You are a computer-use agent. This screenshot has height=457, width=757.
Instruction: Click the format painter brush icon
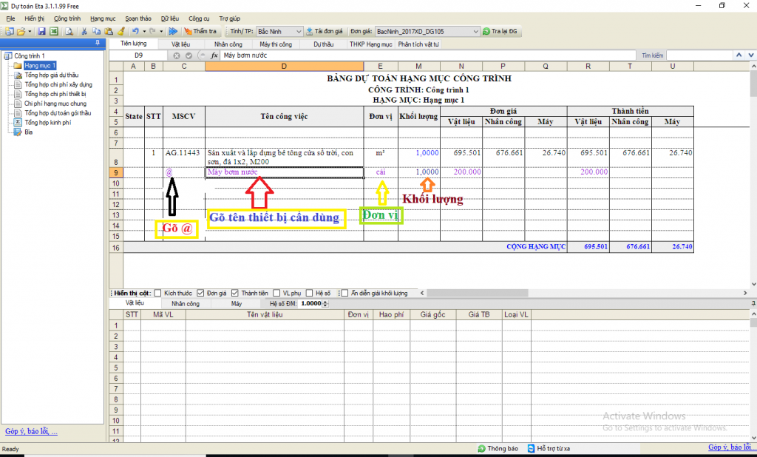click(120, 32)
